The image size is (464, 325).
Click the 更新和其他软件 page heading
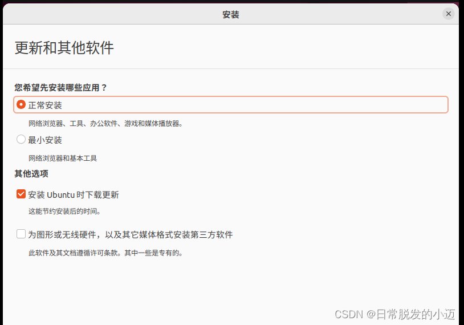point(64,48)
